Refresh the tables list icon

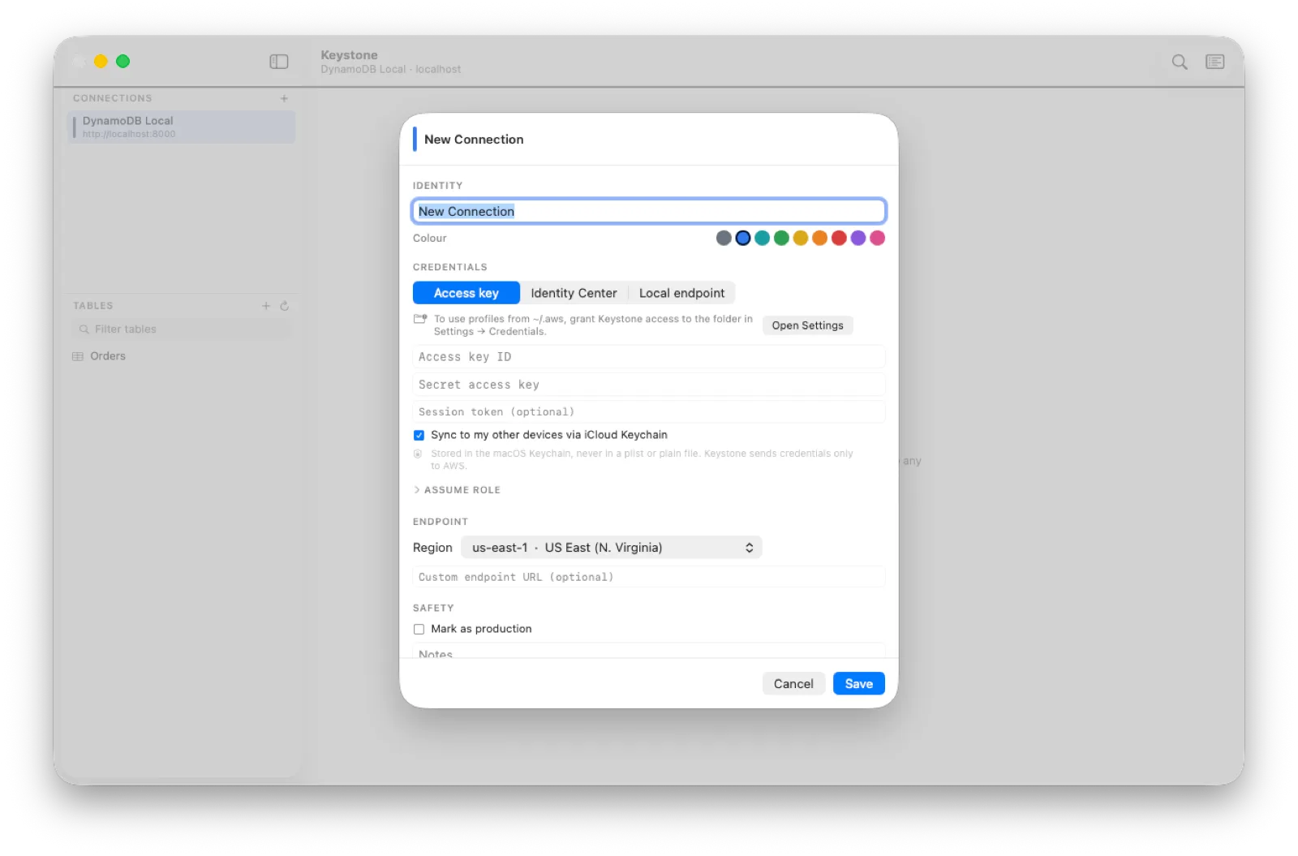(285, 306)
